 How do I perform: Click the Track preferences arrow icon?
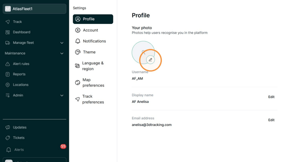(x=78, y=99)
